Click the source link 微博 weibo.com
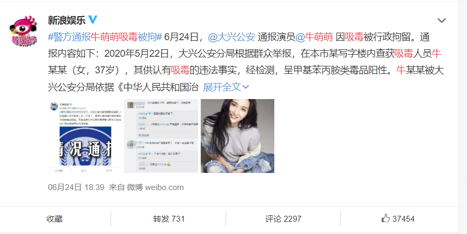Viewport: 467px width, 234px height. click(155, 187)
